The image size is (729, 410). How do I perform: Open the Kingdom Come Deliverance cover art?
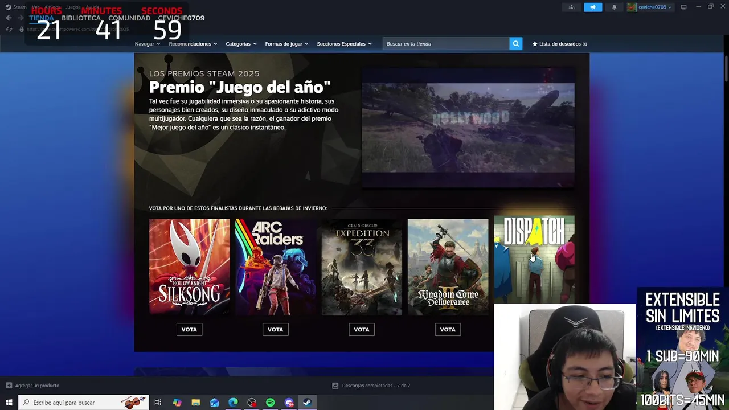coord(448,267)
